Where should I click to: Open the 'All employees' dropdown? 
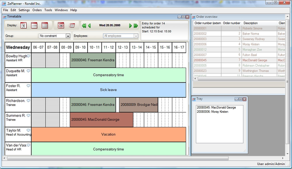coord(136,36)
